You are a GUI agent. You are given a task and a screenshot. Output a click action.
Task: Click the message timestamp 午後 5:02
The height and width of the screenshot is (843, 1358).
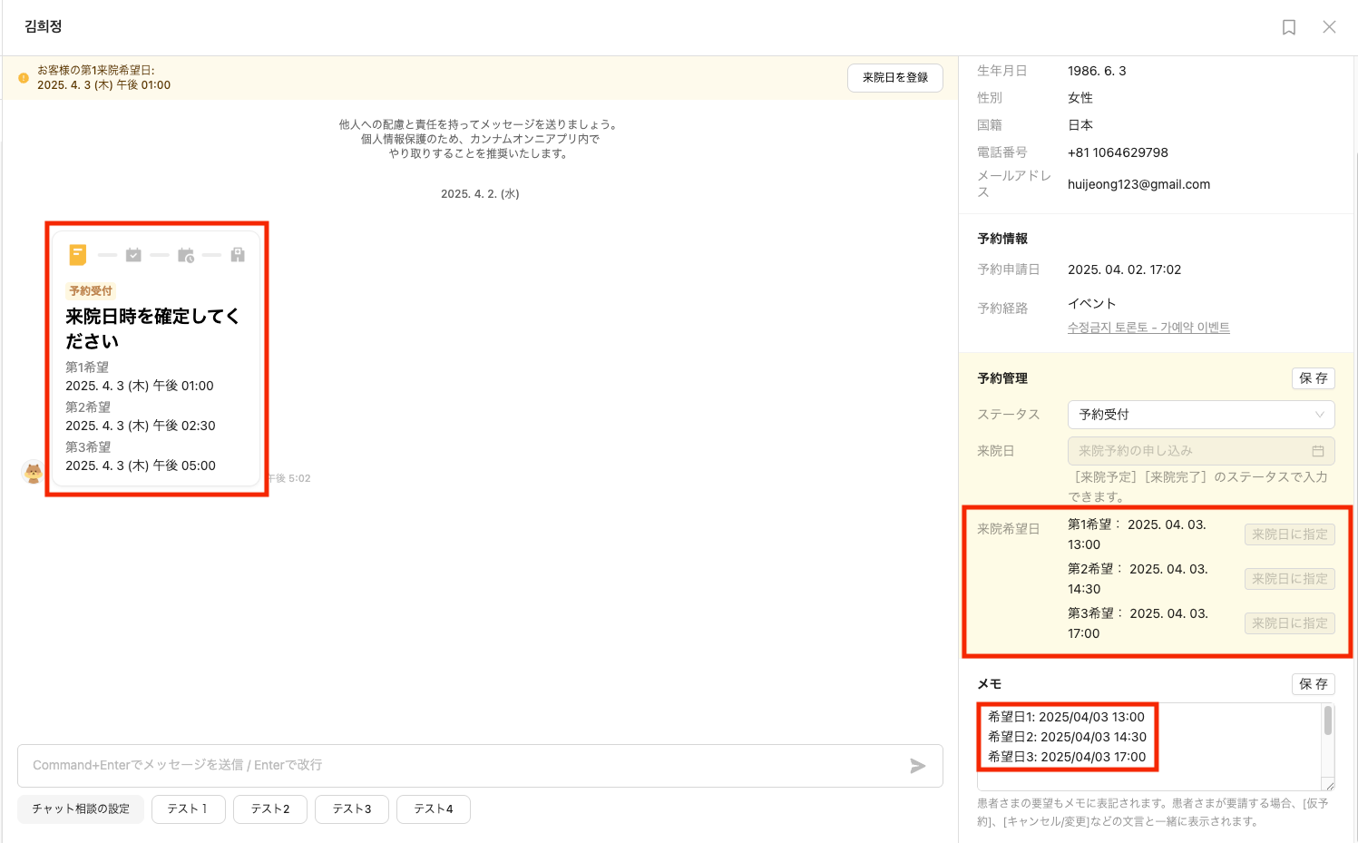[290, 478]
